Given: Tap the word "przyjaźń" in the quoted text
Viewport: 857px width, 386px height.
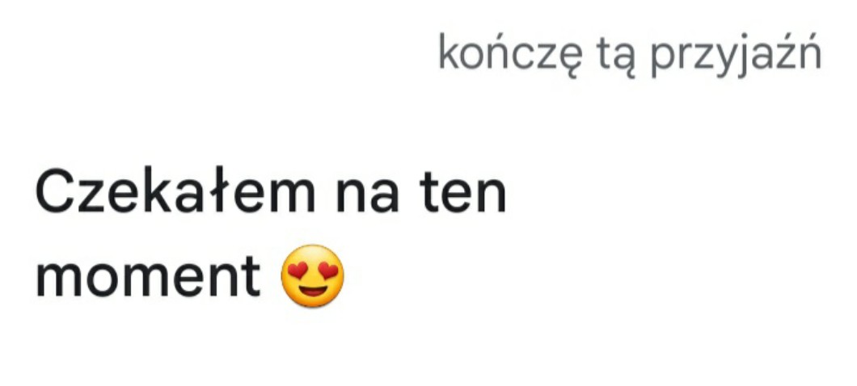Looking at the screenshot, I should (x=736, y=55).
